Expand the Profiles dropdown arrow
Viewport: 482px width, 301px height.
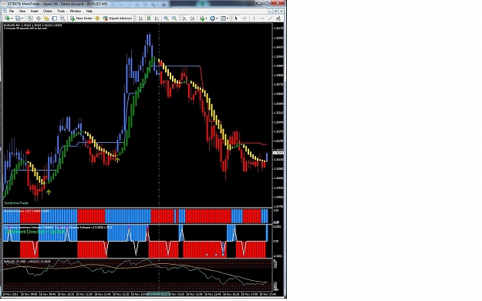point(22,19)
